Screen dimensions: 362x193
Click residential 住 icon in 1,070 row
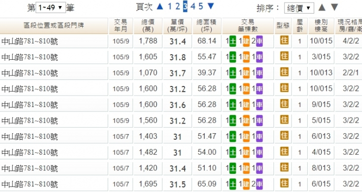284,72
